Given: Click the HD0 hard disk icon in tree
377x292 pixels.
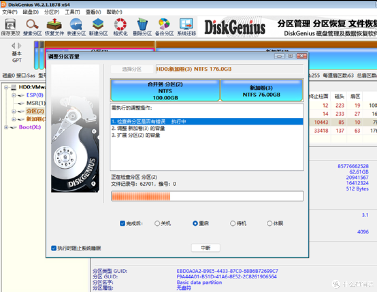Looking at the screenshot, I should click(x=14, y=87).
